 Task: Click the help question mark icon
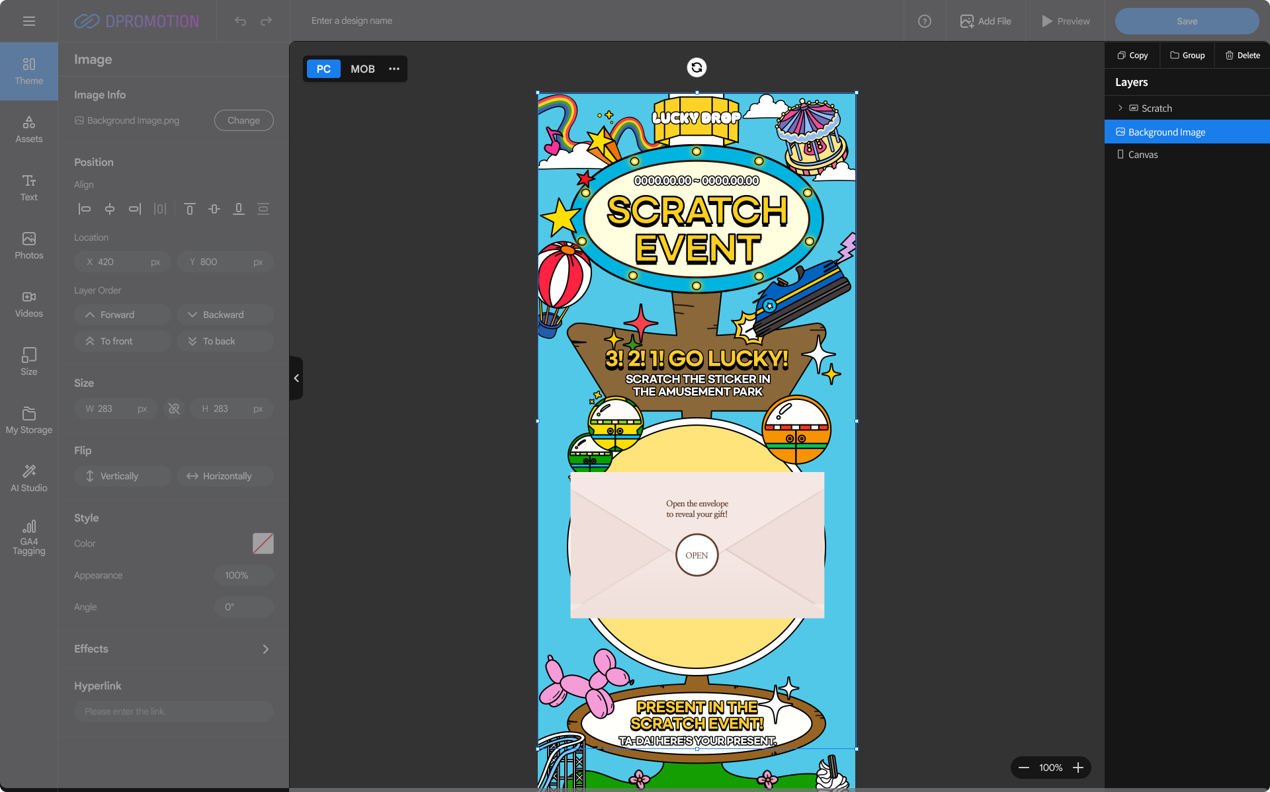[925, 21]
